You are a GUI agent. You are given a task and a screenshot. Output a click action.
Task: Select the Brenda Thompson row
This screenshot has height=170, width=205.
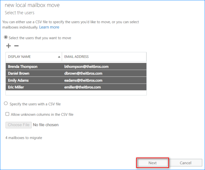click(x=76, y=66)
